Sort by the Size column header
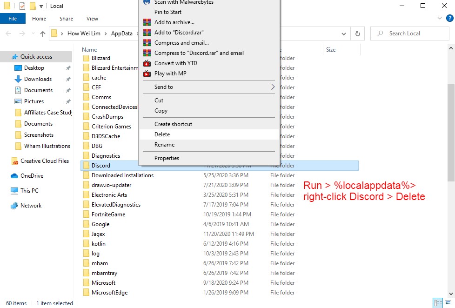The height and width of the screenshot is (308, 455). pos(330,50)
